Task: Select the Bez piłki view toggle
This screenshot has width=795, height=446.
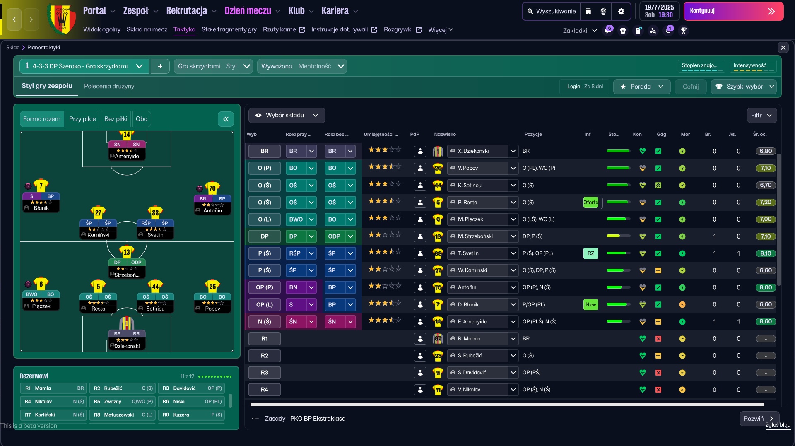Action: point(116,119)
